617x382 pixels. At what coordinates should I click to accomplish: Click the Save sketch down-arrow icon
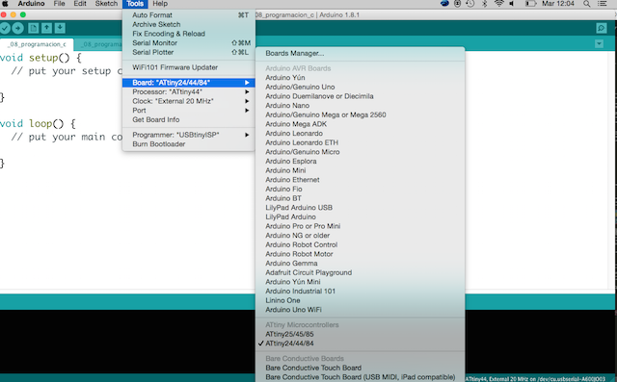point(60,28)
